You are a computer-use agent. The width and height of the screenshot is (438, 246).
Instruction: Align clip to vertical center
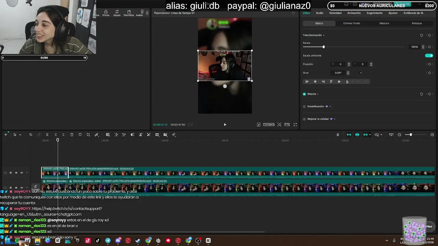click(x=339, y=82)
